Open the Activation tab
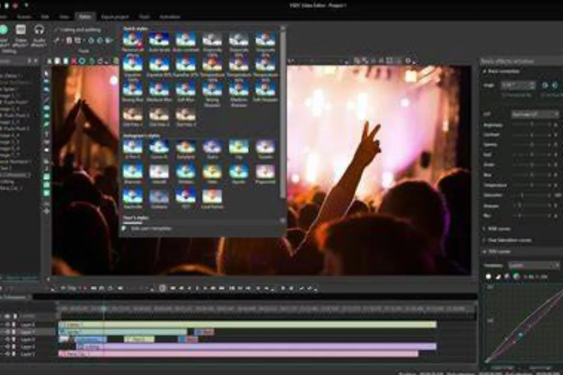Image resolution: width=563 pixels, height=375 pixels. pos(170,17)
